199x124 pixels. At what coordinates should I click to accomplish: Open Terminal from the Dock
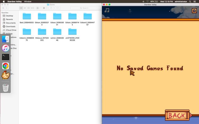6,57
